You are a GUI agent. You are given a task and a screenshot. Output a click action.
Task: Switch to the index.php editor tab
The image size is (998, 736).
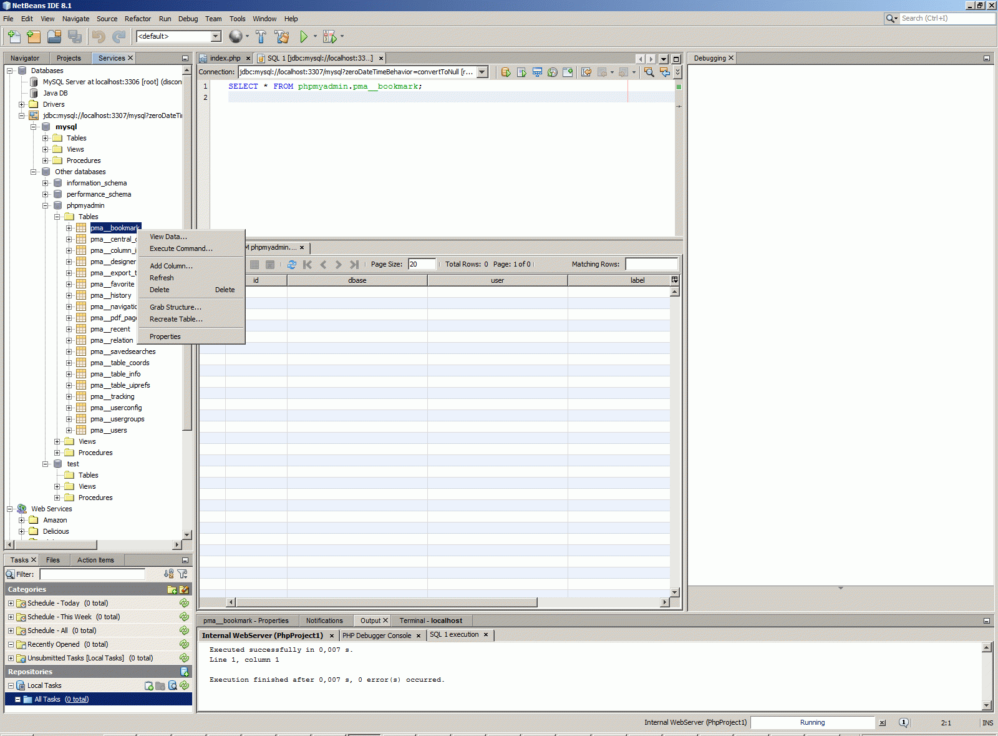[x=225, y=58]
